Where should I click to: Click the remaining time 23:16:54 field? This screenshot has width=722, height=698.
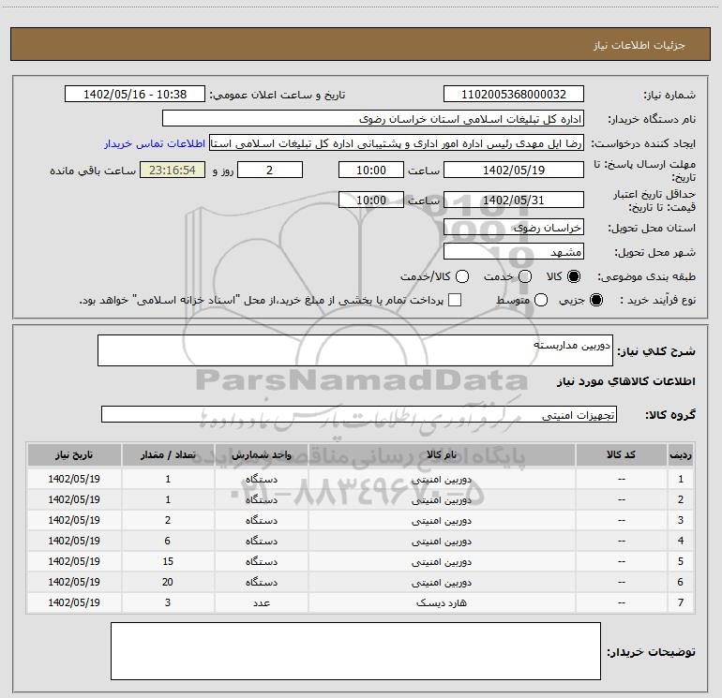click(x=173, y=171)
